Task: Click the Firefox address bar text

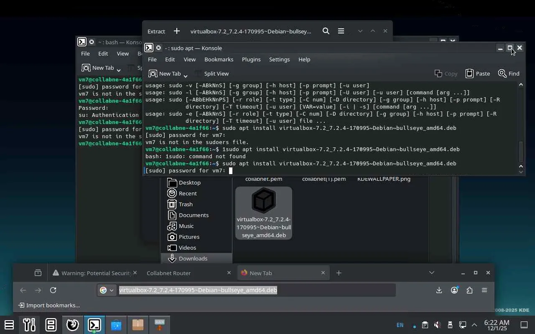Action: pyautogui.click(x=198, y=290)
